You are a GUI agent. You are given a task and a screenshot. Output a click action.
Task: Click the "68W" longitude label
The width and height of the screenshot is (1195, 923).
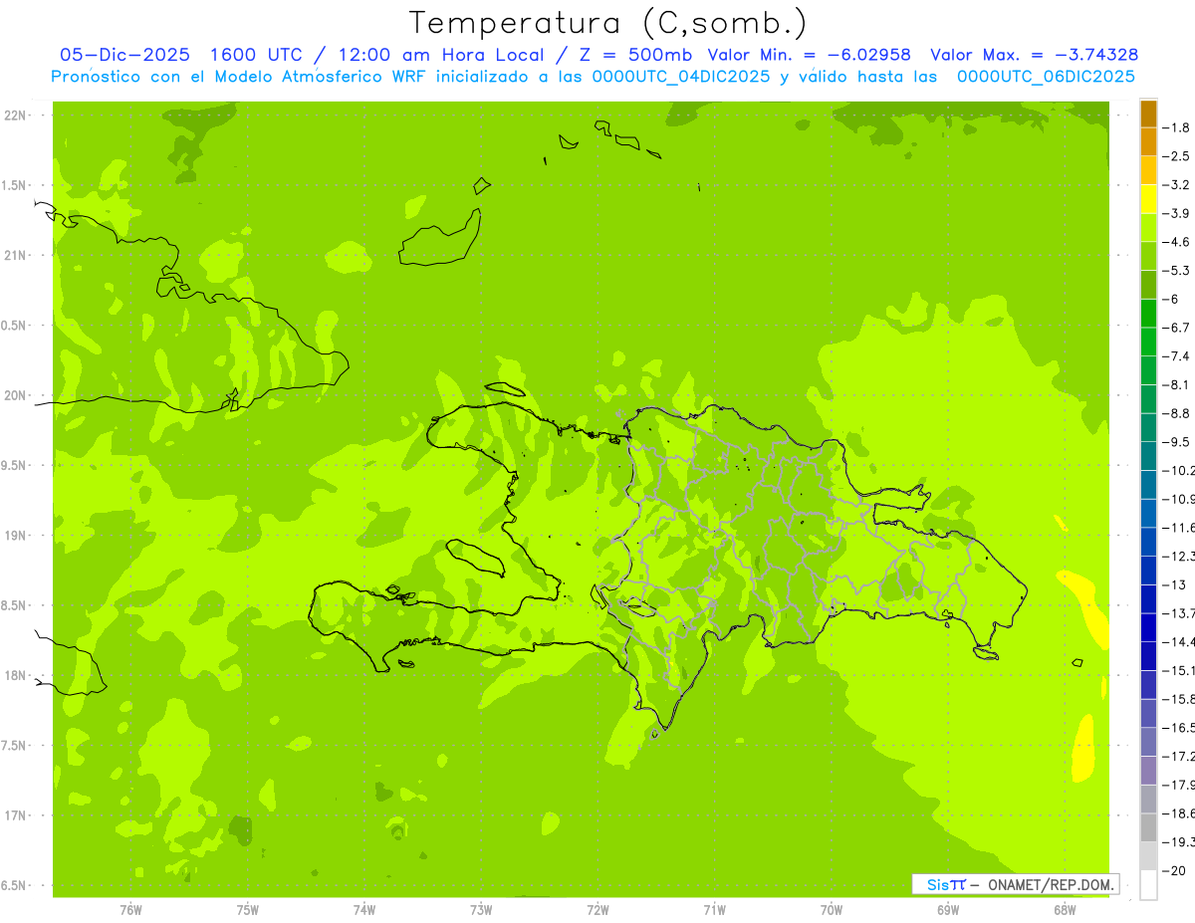[x=1065, y=910]
